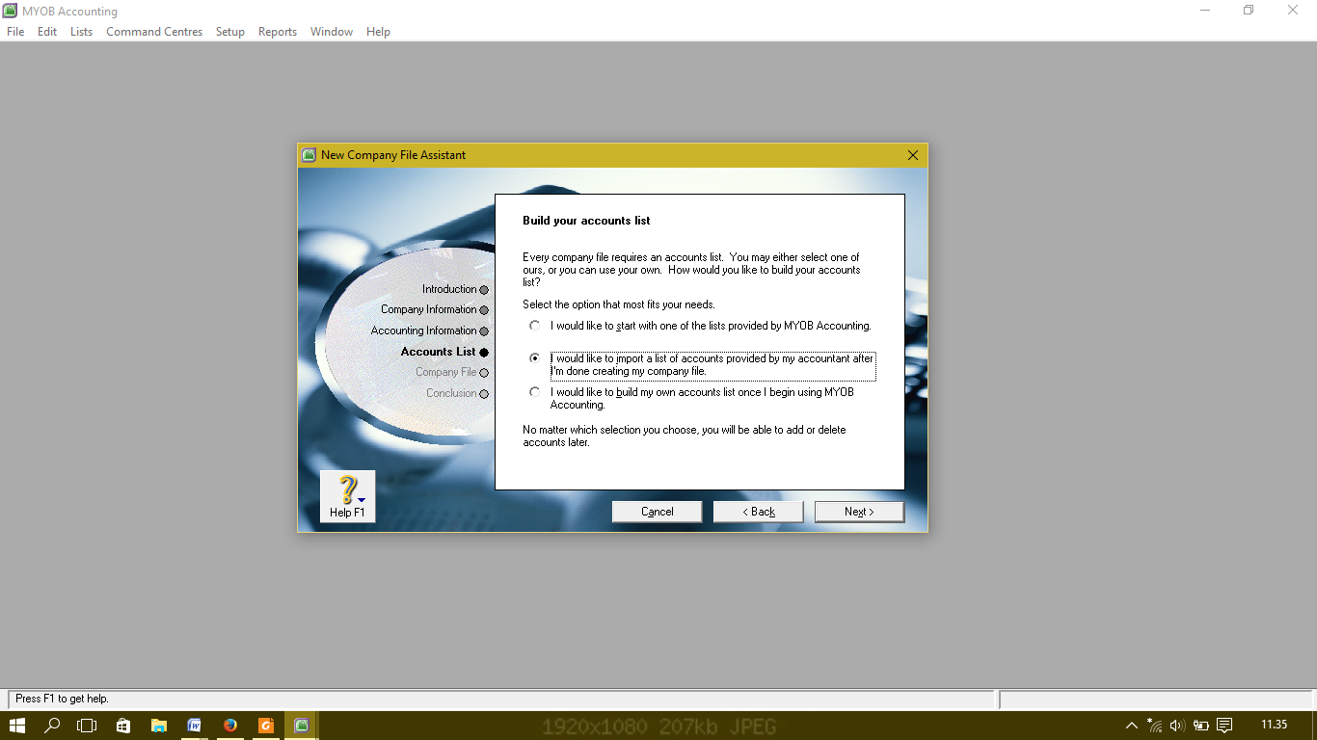Screen dimensions: 1317x740
Task: Open the Command Centres menu
Action: point(154,32)
